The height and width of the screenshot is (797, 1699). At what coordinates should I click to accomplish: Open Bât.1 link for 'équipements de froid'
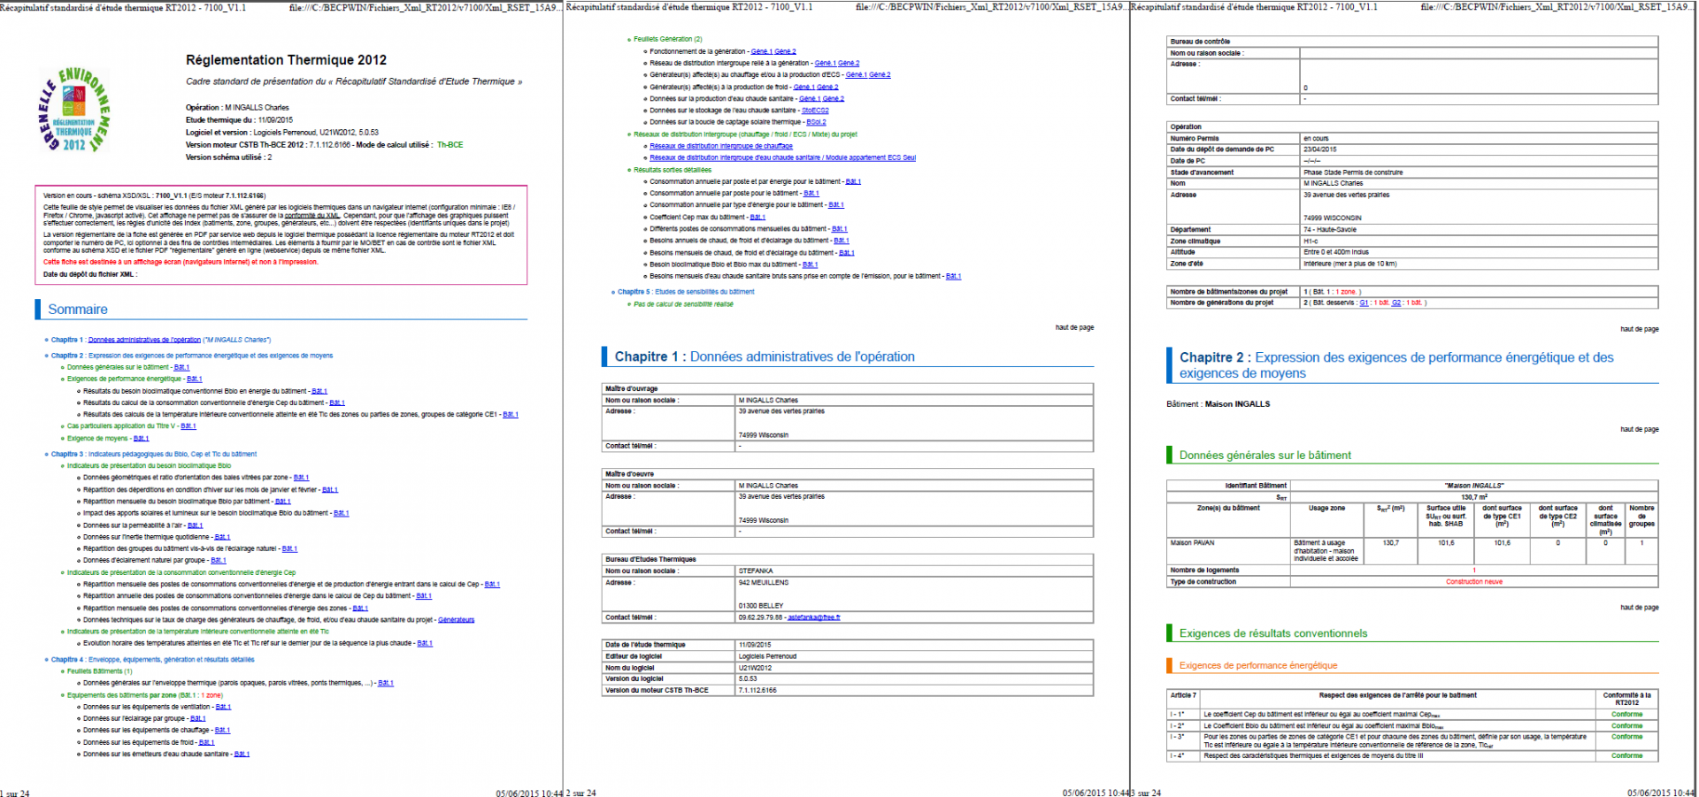(207, 742)
